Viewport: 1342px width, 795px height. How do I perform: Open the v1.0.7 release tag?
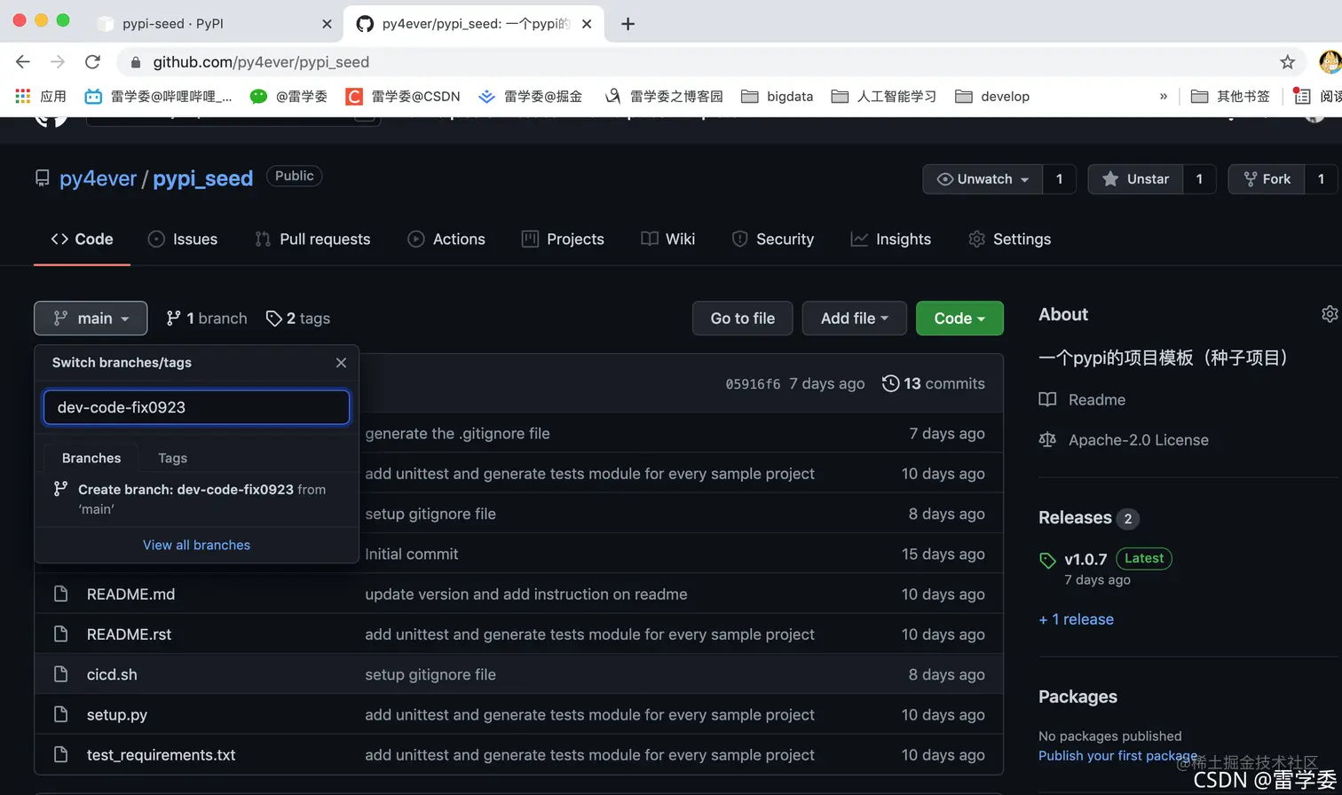tap(1085, 560)
